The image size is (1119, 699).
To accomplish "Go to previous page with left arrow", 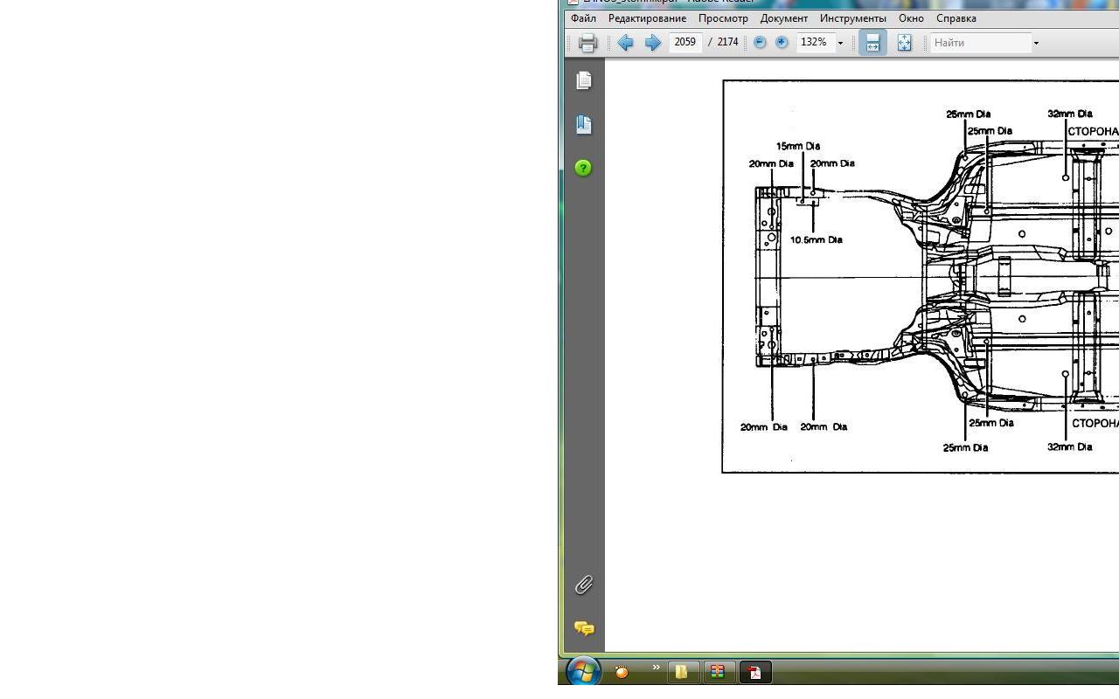I will click(x=625, y=42).
